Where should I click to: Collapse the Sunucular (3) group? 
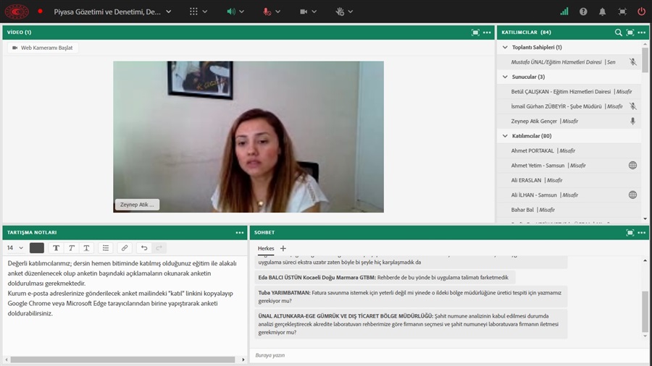(505, 77)
